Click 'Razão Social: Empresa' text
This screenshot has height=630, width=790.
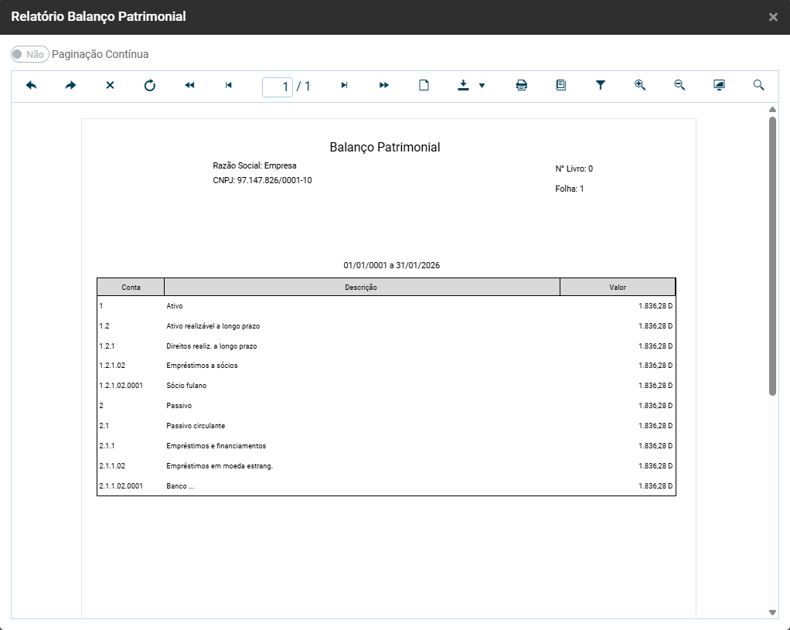pos(254,166)
